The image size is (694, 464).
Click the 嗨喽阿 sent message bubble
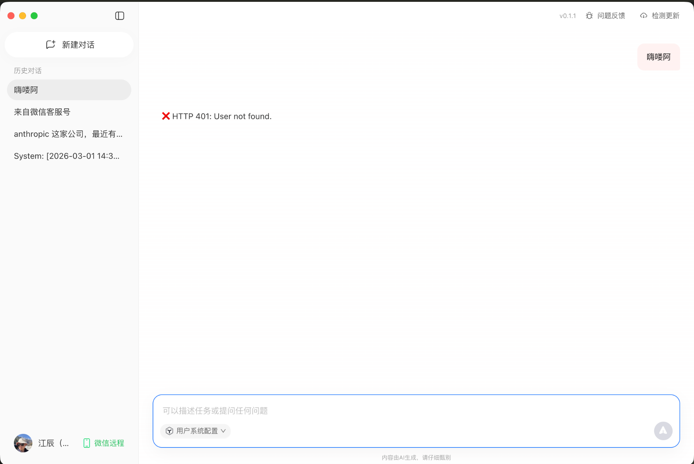(x=658, y=57)
